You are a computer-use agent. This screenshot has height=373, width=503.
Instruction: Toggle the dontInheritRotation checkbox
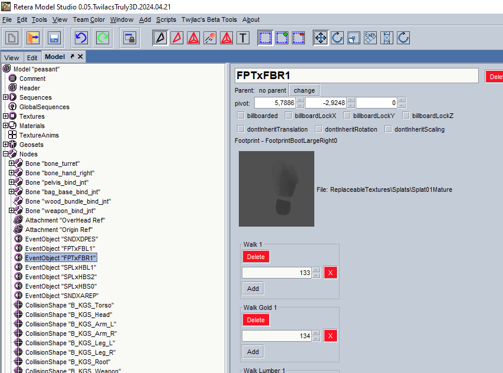coord(318,129)
